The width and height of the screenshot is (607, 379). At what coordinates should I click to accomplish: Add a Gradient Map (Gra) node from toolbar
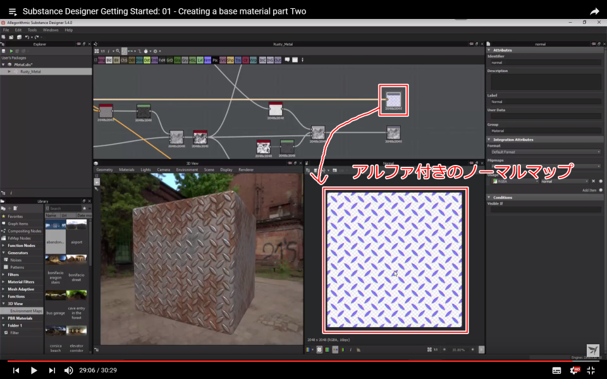pos(177,61)
